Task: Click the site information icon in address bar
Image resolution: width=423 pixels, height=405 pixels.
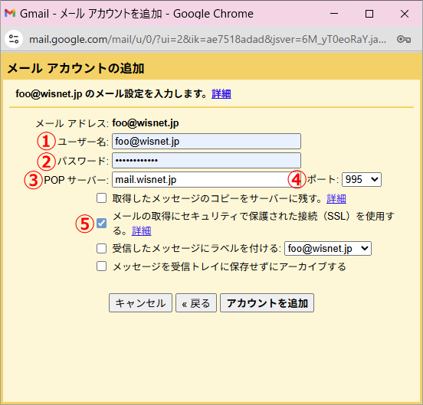Action: pos(14,39)
